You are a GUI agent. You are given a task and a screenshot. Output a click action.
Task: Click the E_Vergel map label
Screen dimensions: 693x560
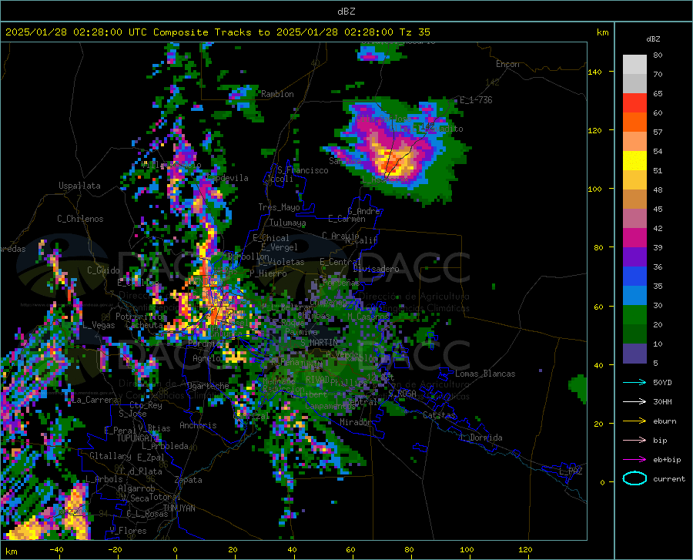[280, 247]
